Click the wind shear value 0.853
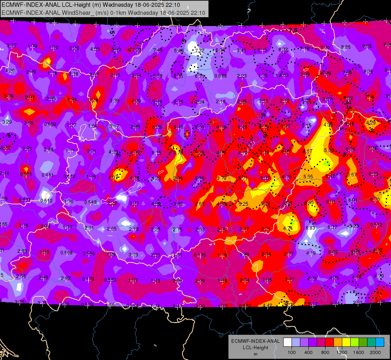391x360 pixels. [111, 280]
